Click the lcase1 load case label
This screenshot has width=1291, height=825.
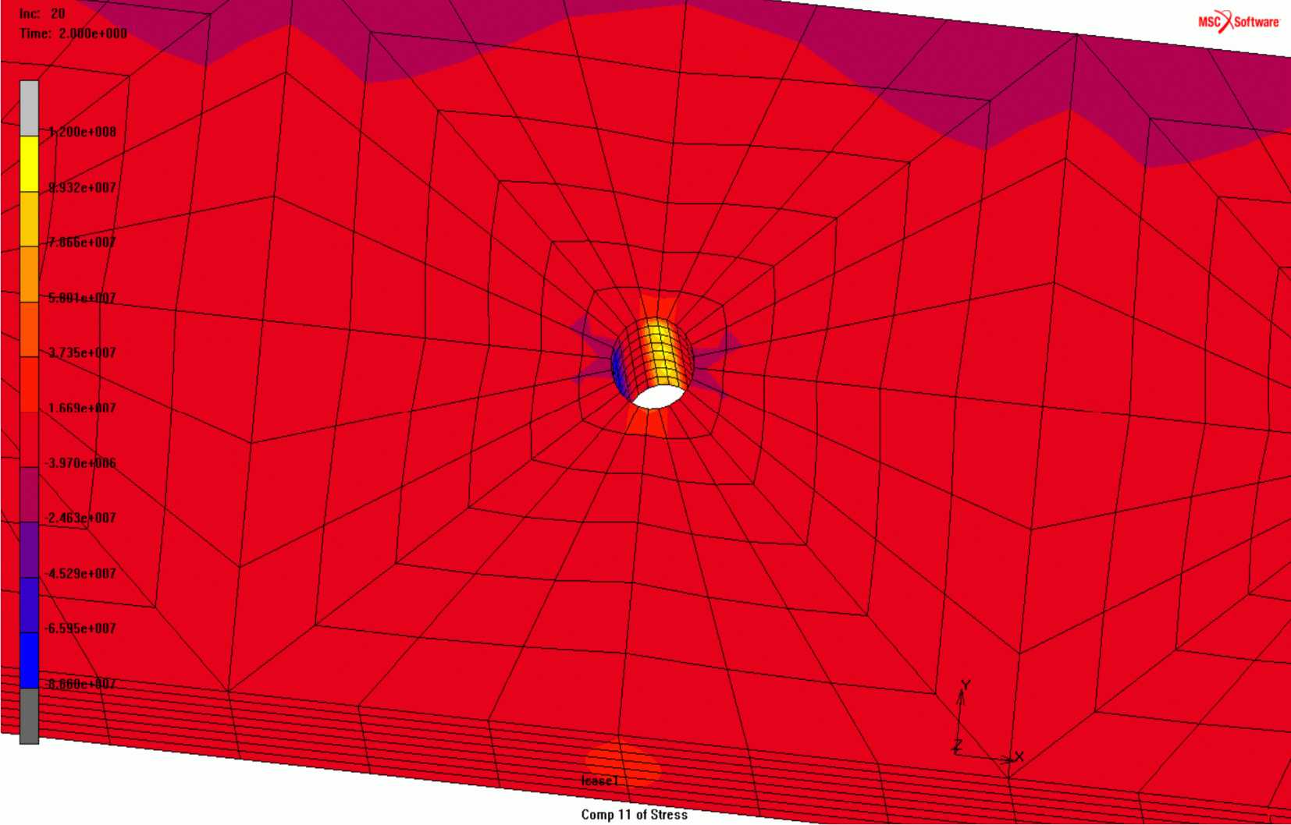(x=599, y=781)
